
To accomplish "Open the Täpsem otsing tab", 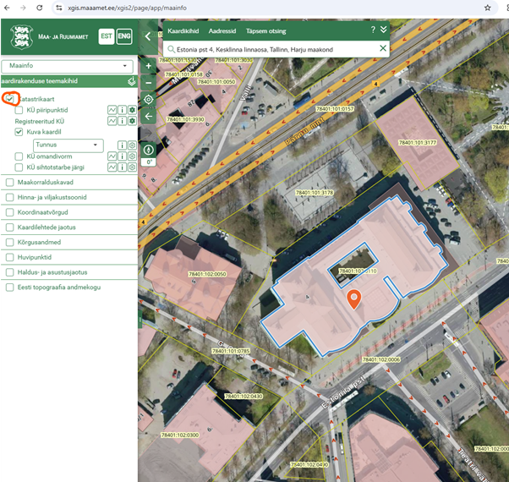I will tap(265, 30).
